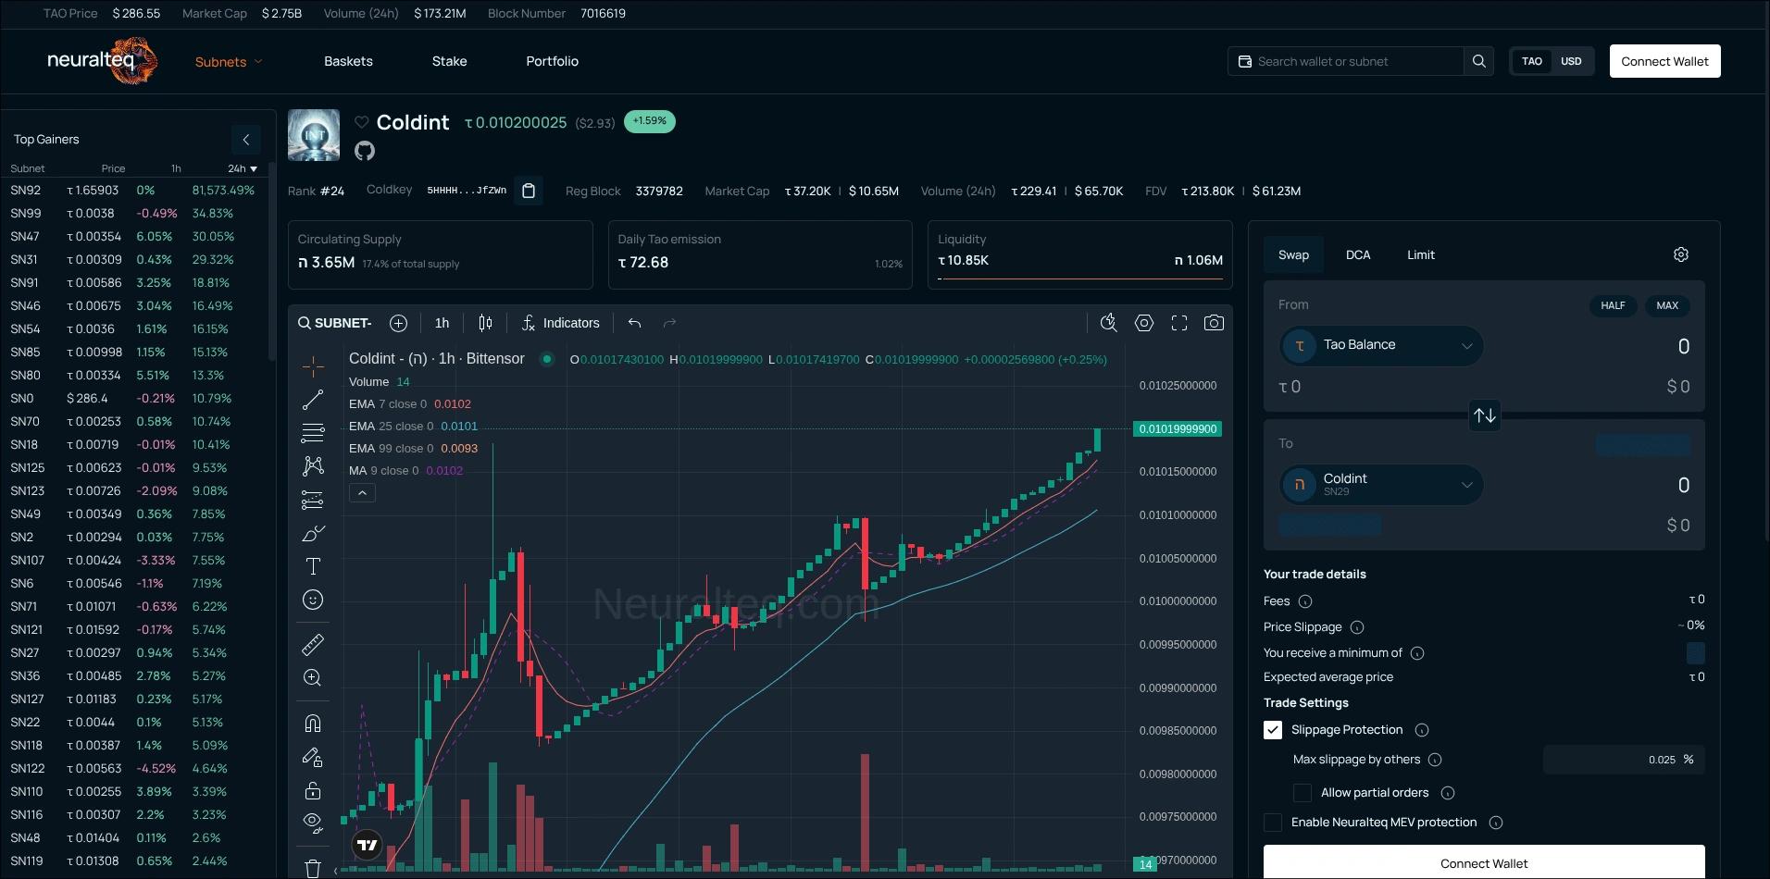Enter fullscreen chart mode
The height and width of the screenshot is (879, 1770).
point(1179,323)
